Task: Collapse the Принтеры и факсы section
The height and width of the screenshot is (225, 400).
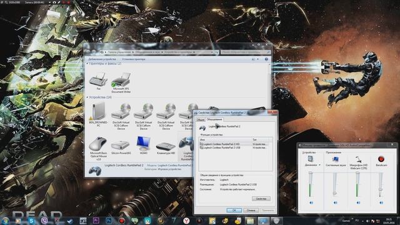Action: tap(87, 64)
